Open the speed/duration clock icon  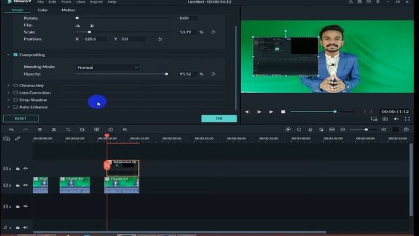click(x=111, y=130)
